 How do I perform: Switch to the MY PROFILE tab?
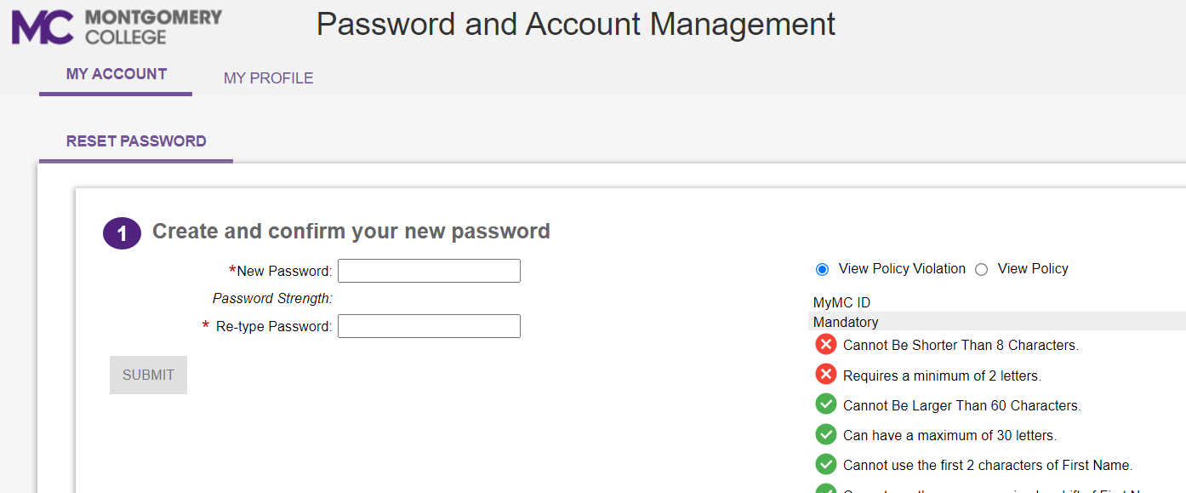269,78
